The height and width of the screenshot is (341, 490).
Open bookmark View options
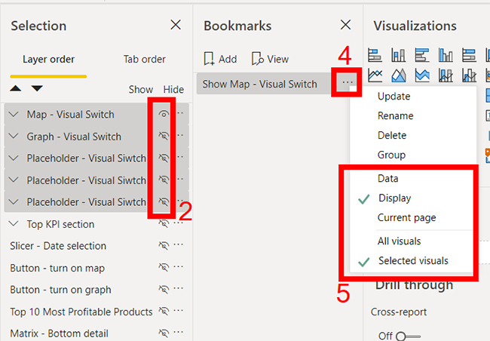tap(270, 59)
